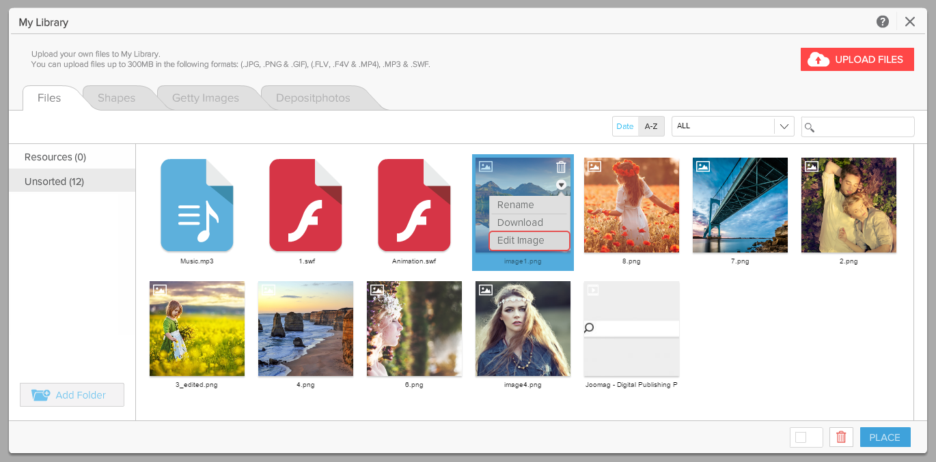The image size is (936, 462).
Task: Click the help question mark icon
Action: tap(883, 22)
